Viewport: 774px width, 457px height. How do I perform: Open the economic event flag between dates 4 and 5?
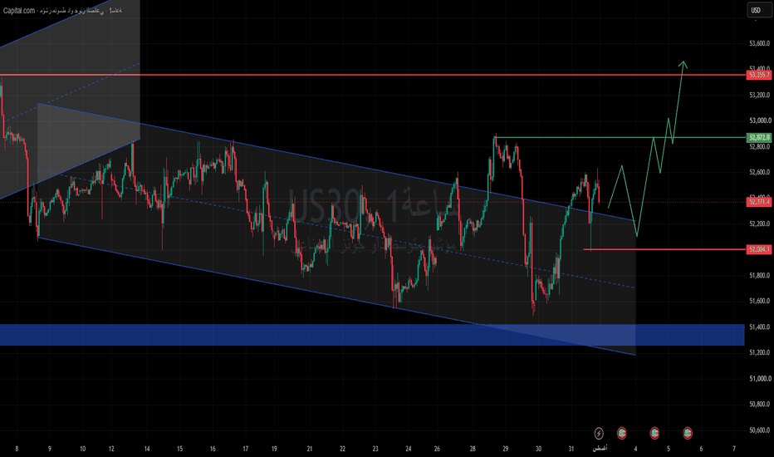pos(654,433)
